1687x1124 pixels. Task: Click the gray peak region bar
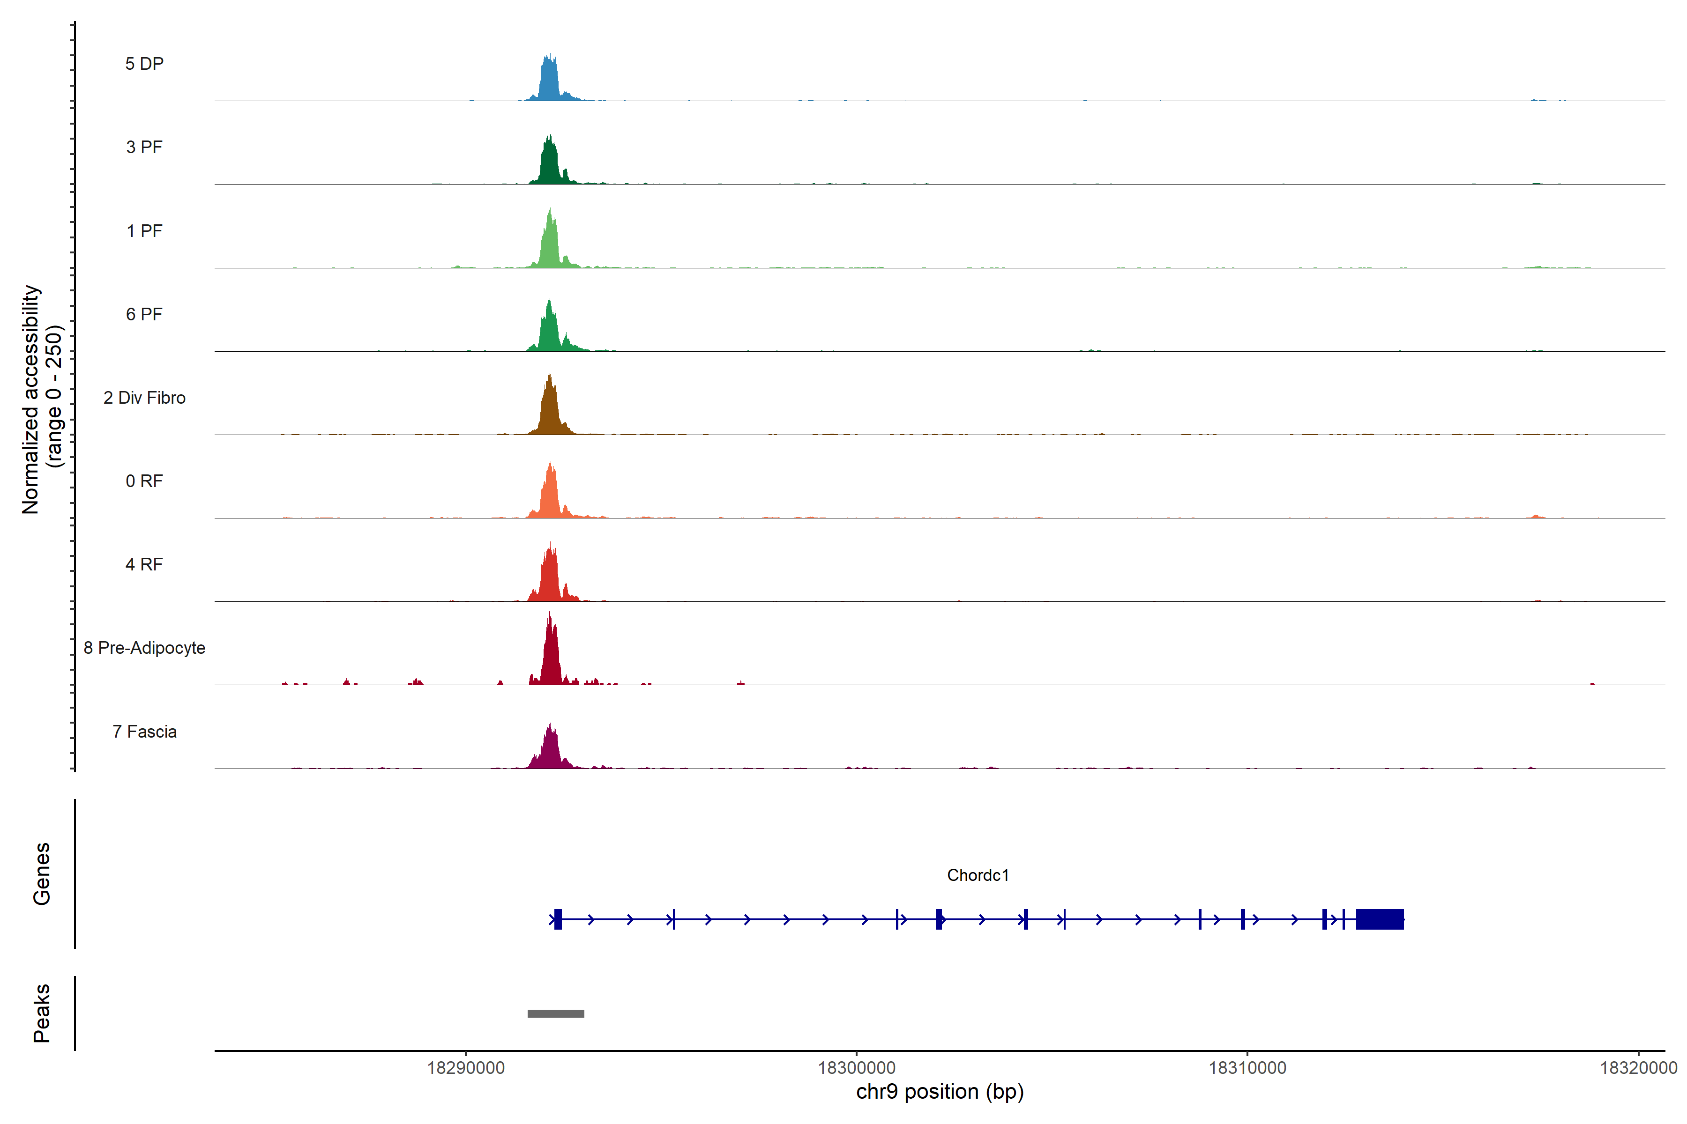click(x=556, y=1013)
